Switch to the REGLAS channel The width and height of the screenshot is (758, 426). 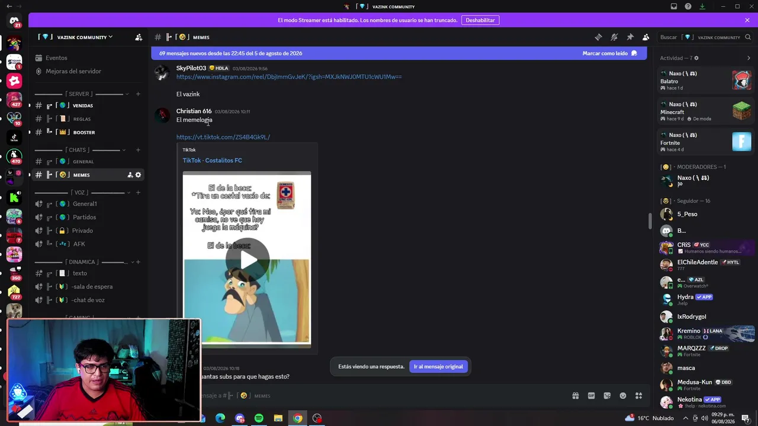tap(89, 119)
